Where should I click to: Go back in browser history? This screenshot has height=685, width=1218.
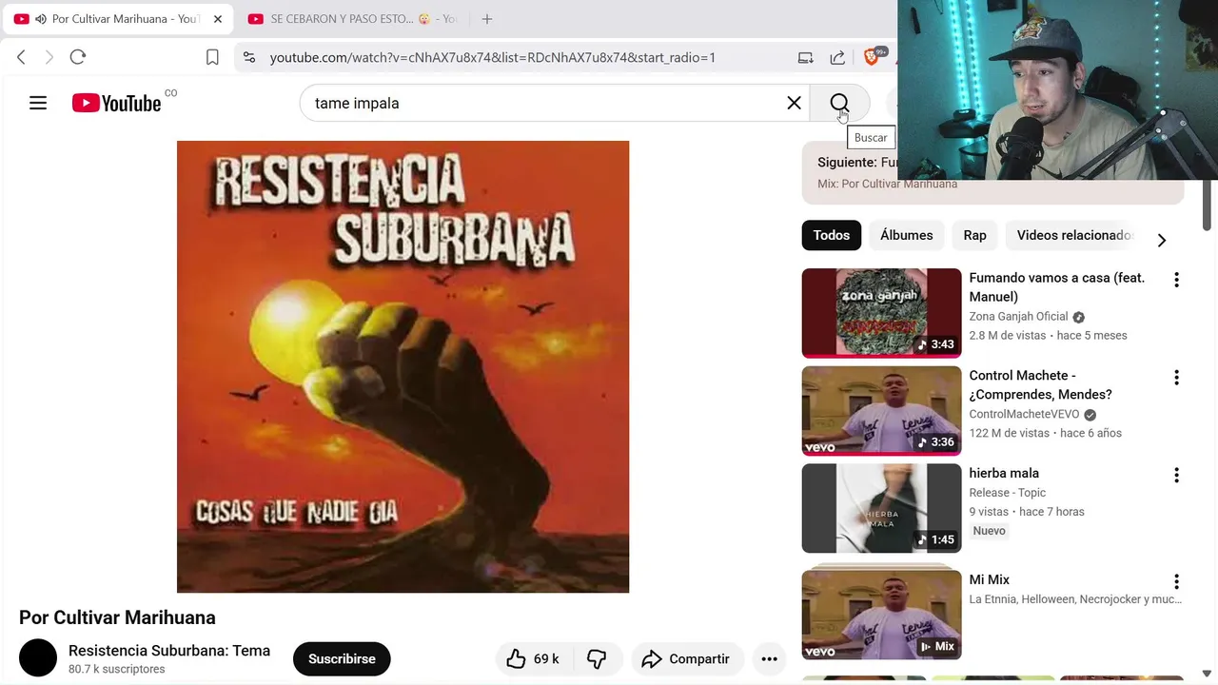coord(21,57)
